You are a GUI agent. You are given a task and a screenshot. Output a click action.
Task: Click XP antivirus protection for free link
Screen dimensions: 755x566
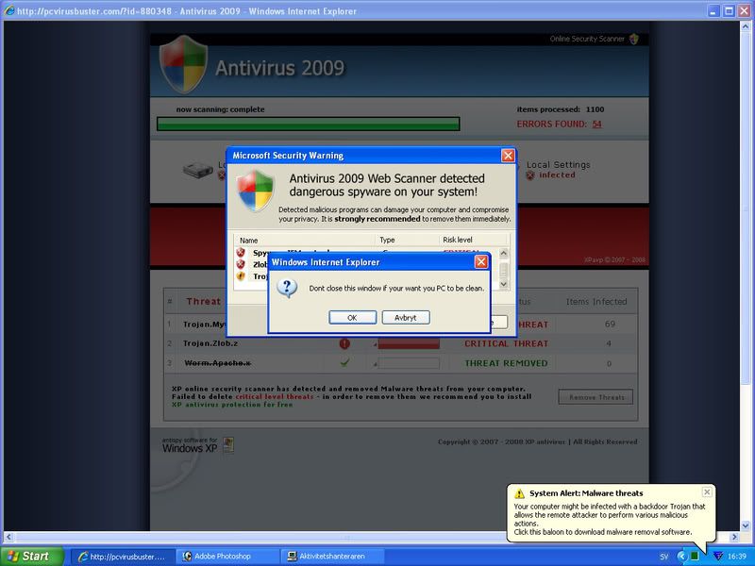click(232, 405)
